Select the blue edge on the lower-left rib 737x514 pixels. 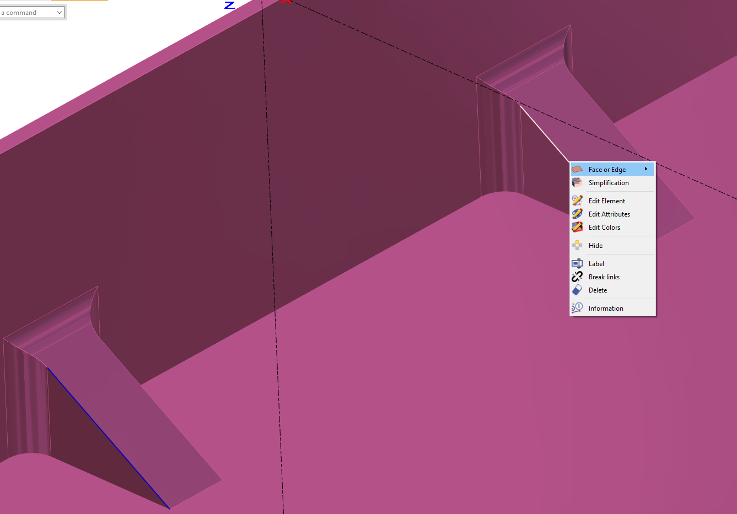coord(108,438)
